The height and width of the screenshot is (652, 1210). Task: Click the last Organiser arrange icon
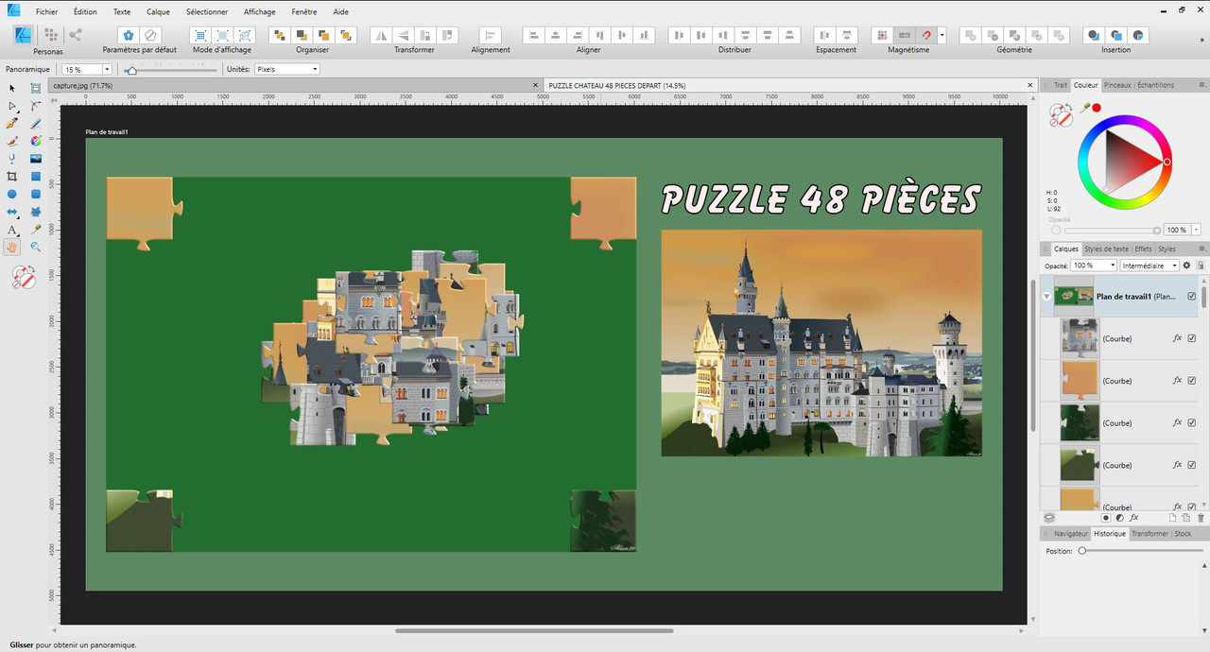345,35
